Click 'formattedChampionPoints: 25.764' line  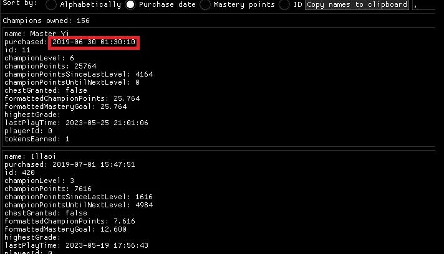[72, 98]
